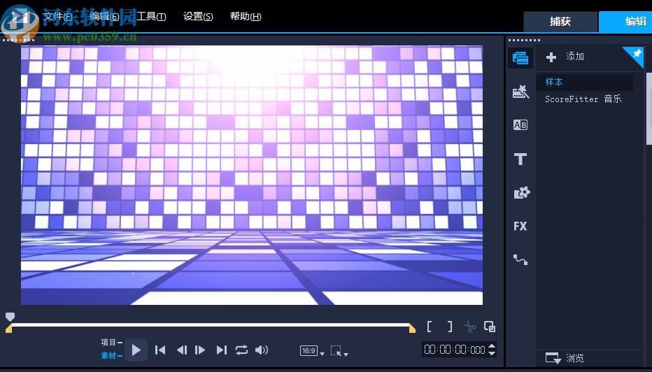Click the plus icon to add folder
The height and width of the screenshot is (372, 652).
coord(551,57)
